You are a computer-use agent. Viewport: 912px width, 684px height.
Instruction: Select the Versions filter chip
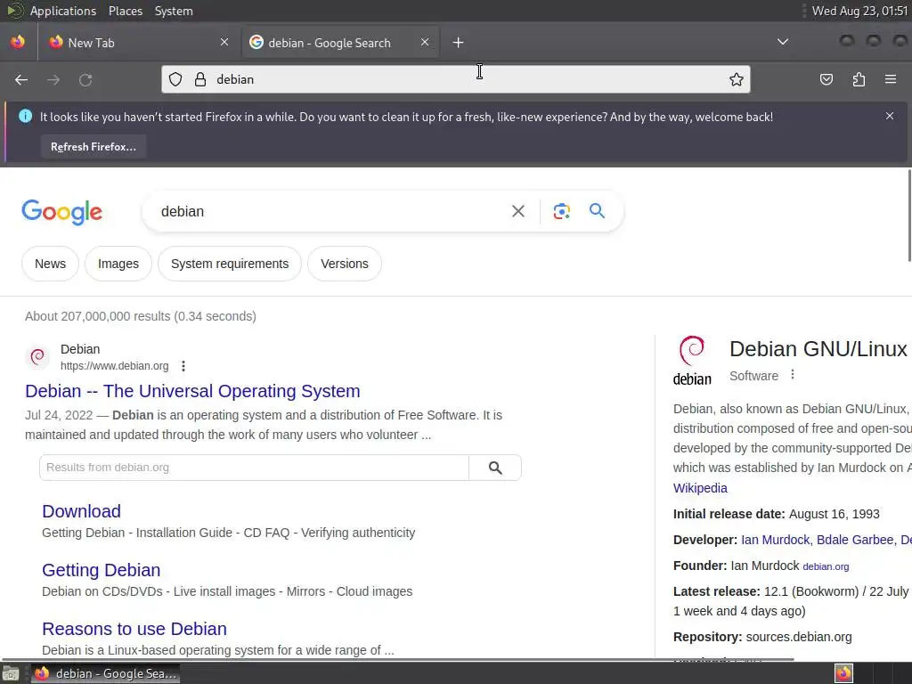(x=345, y=264)
